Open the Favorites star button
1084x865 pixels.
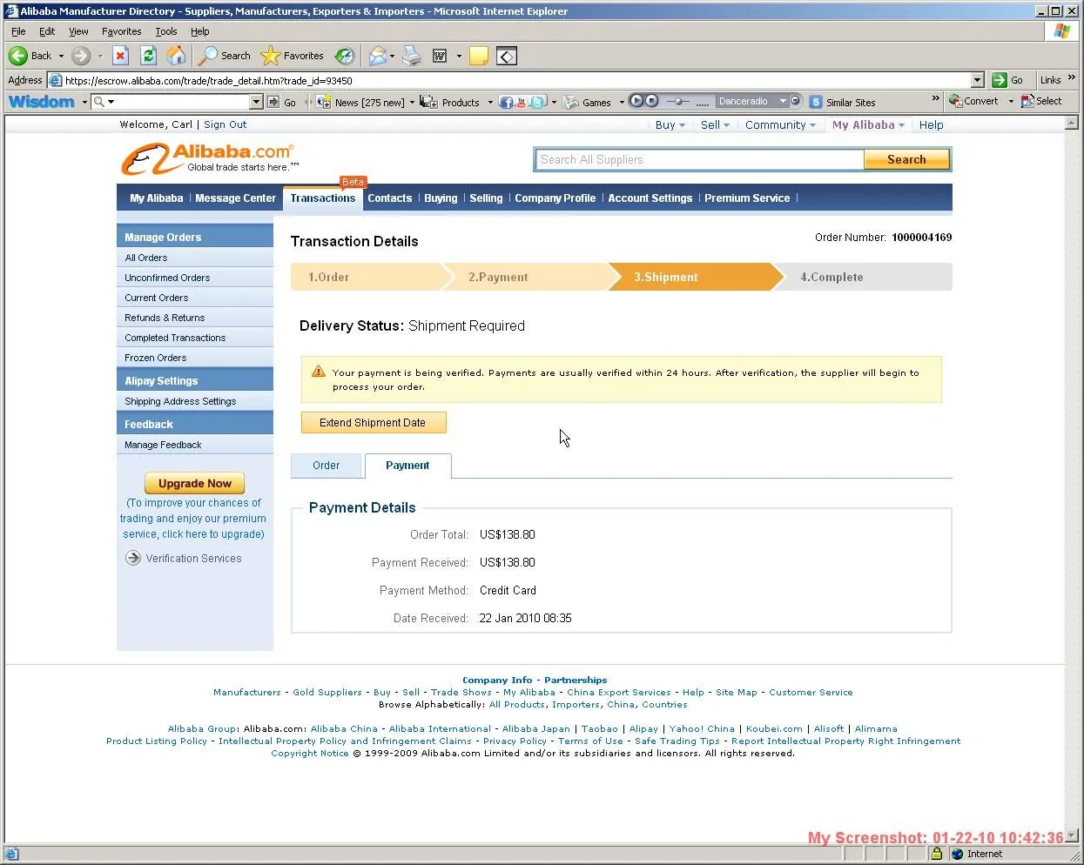pos(293,56)
